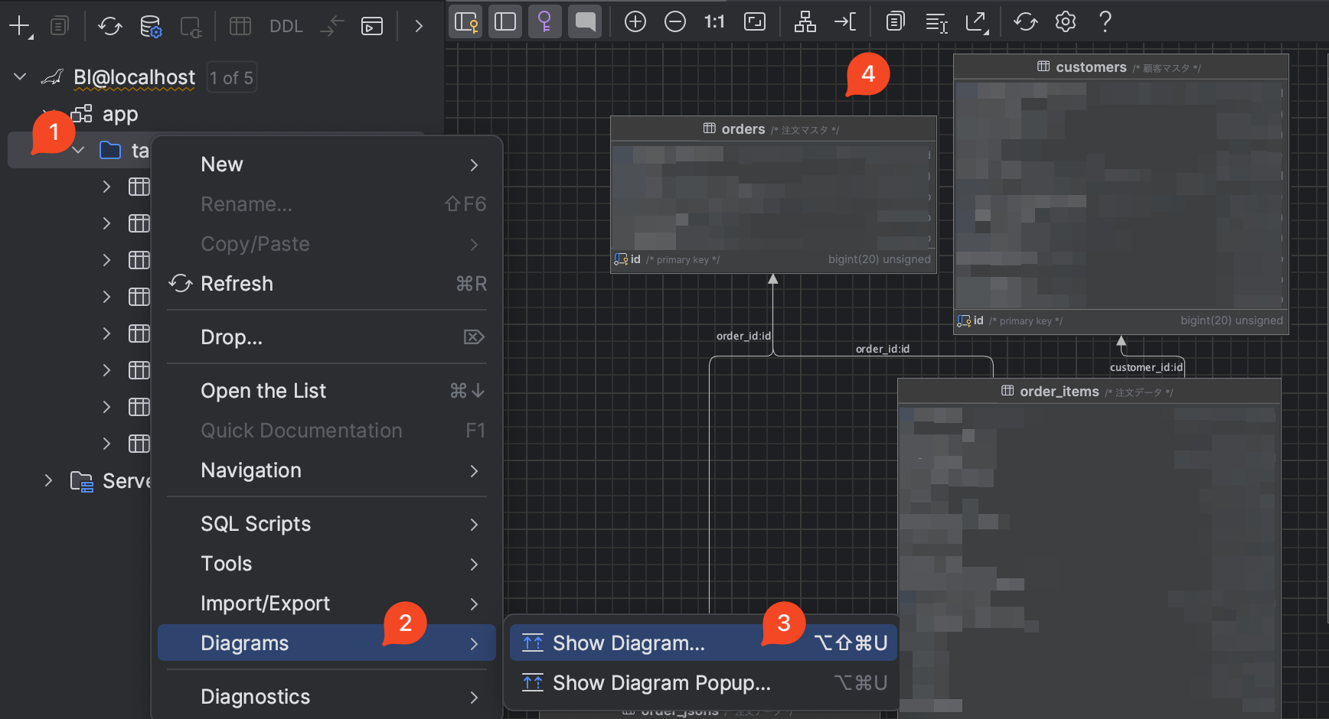The width and height of the screenshot is (1329, 719).
Task: Click the Fit Content icon
Action: click(x=754, y=21)
